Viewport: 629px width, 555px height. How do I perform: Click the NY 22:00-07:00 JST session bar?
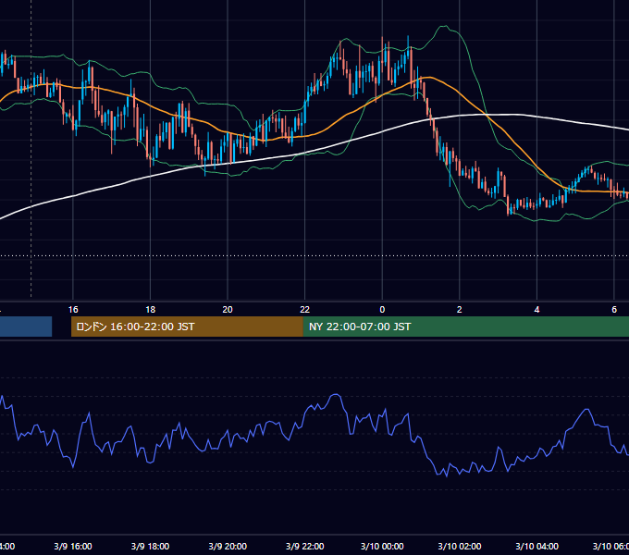coord(465,327)
